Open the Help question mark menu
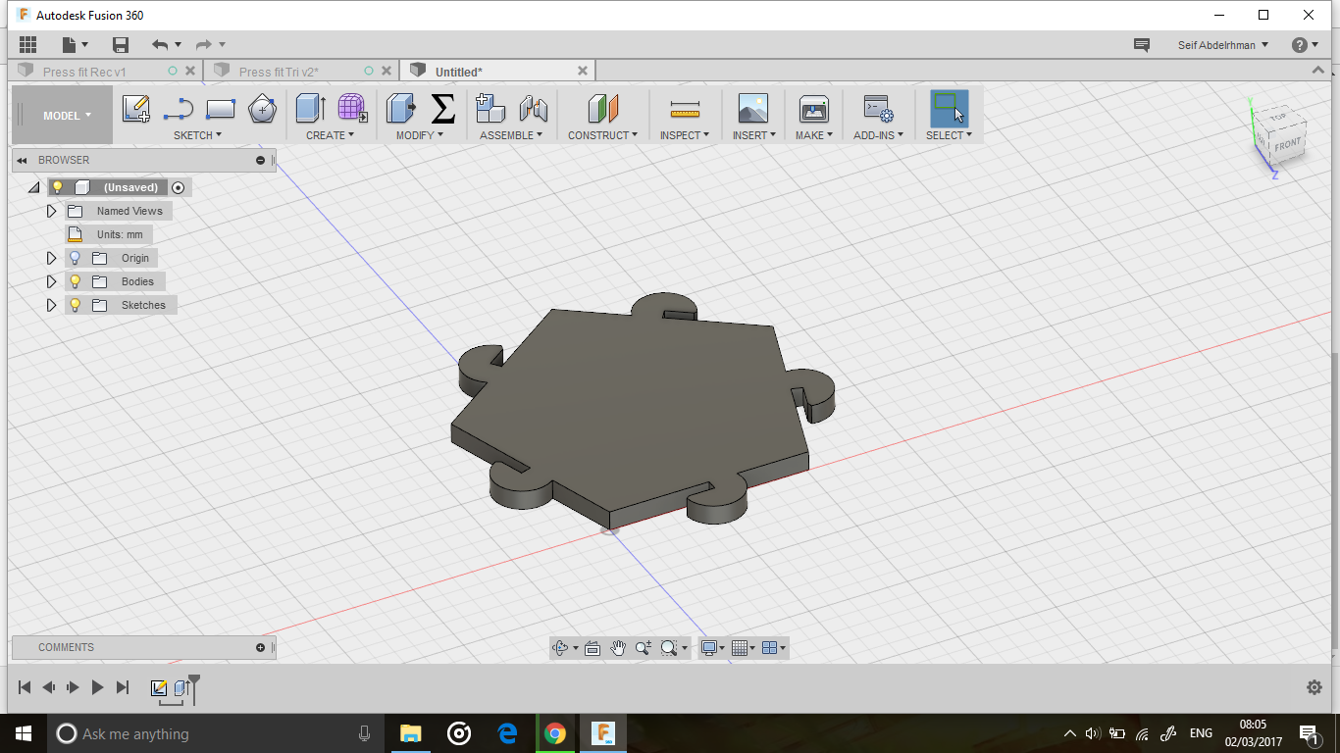 click(x=1306, y=45)
